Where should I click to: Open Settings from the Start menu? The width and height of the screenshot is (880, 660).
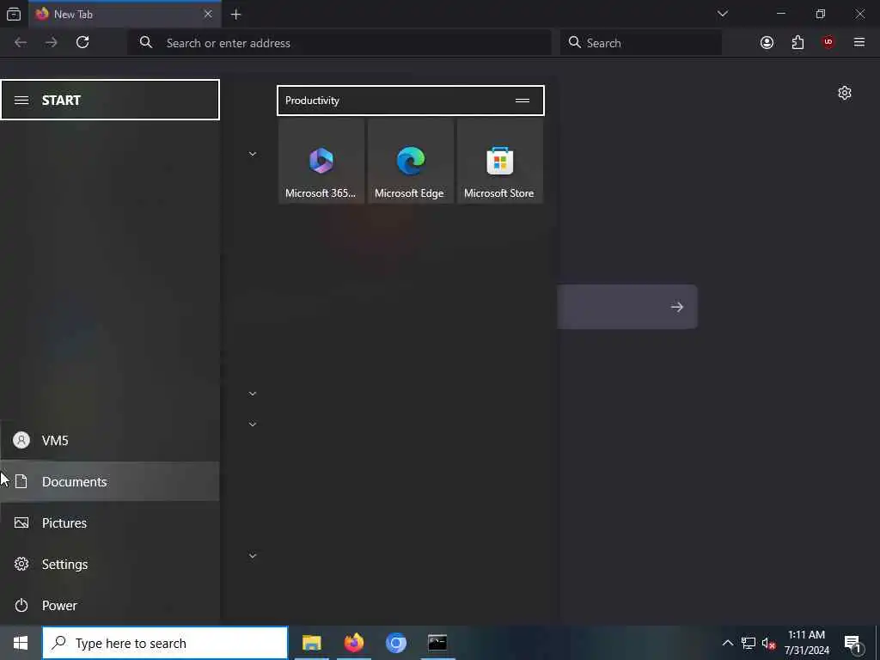(x=109, y=564)
